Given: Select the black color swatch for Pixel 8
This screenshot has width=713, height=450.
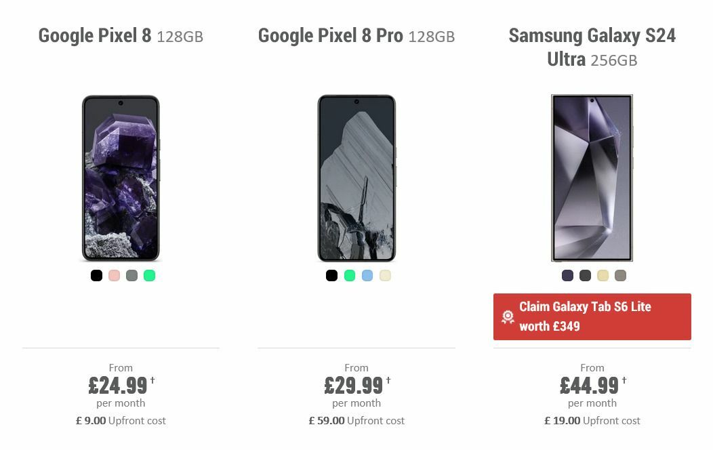Looking at the screenshot, I should [x=96, y=276].
